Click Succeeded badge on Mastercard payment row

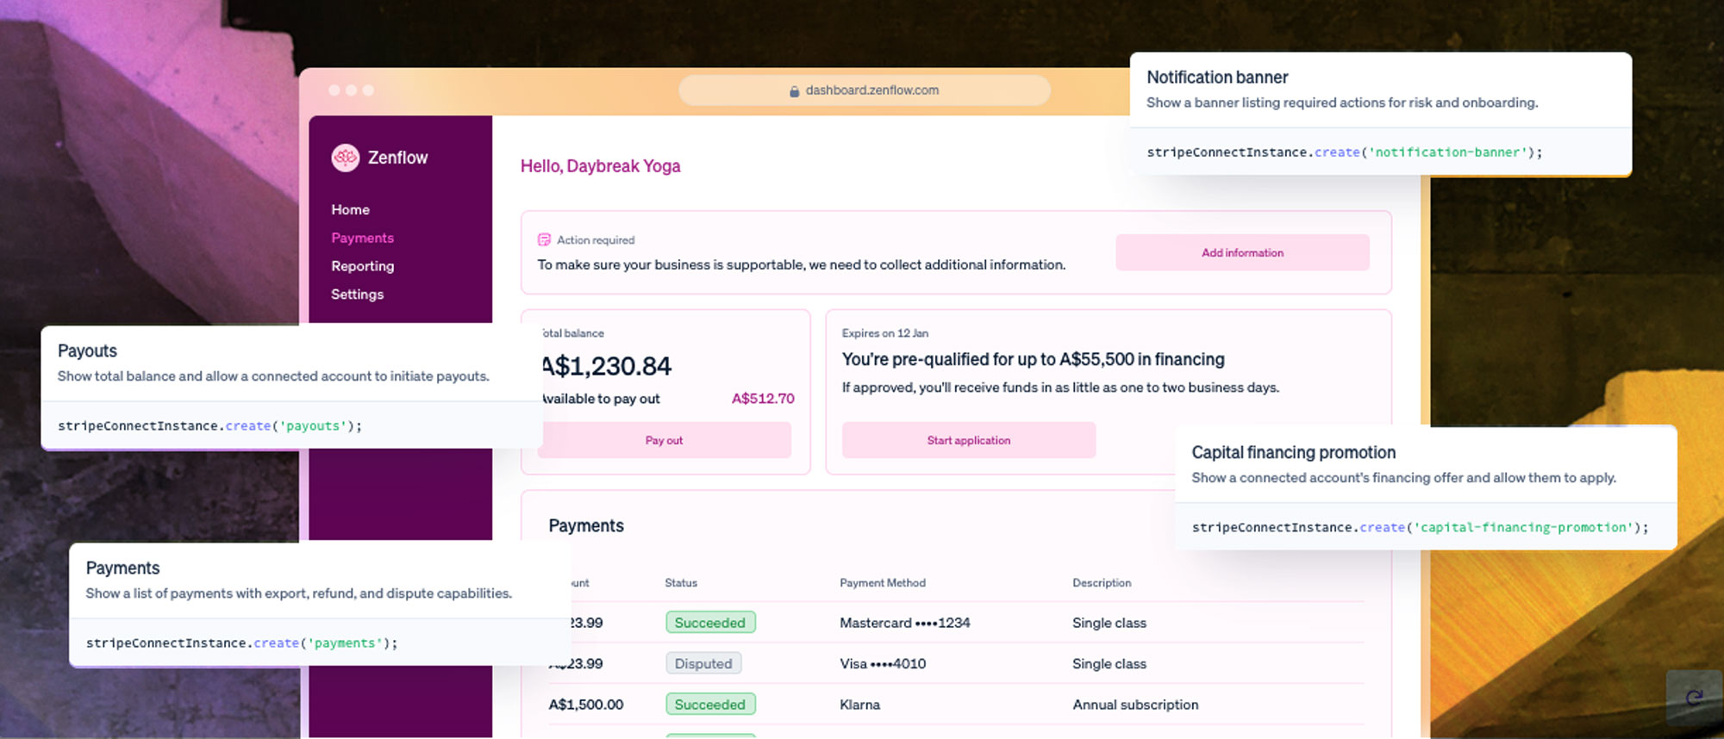(709, 623)
